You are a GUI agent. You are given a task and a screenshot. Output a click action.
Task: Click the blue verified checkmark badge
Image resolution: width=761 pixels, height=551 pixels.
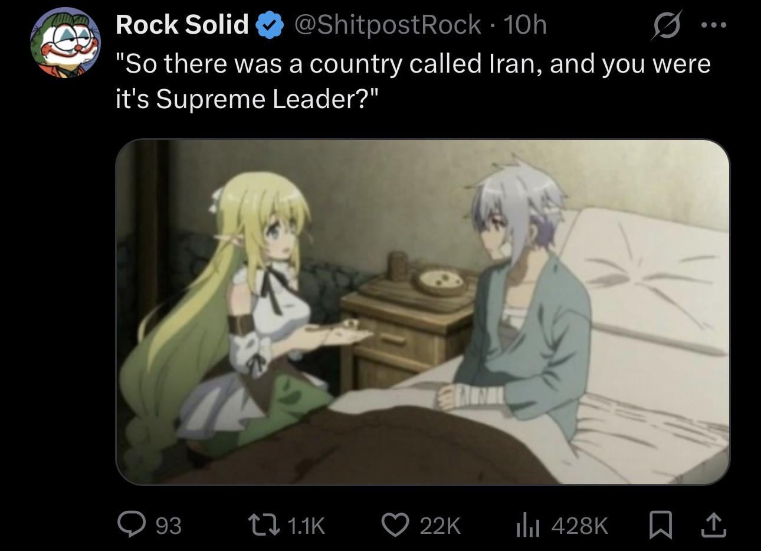point(268,25)
